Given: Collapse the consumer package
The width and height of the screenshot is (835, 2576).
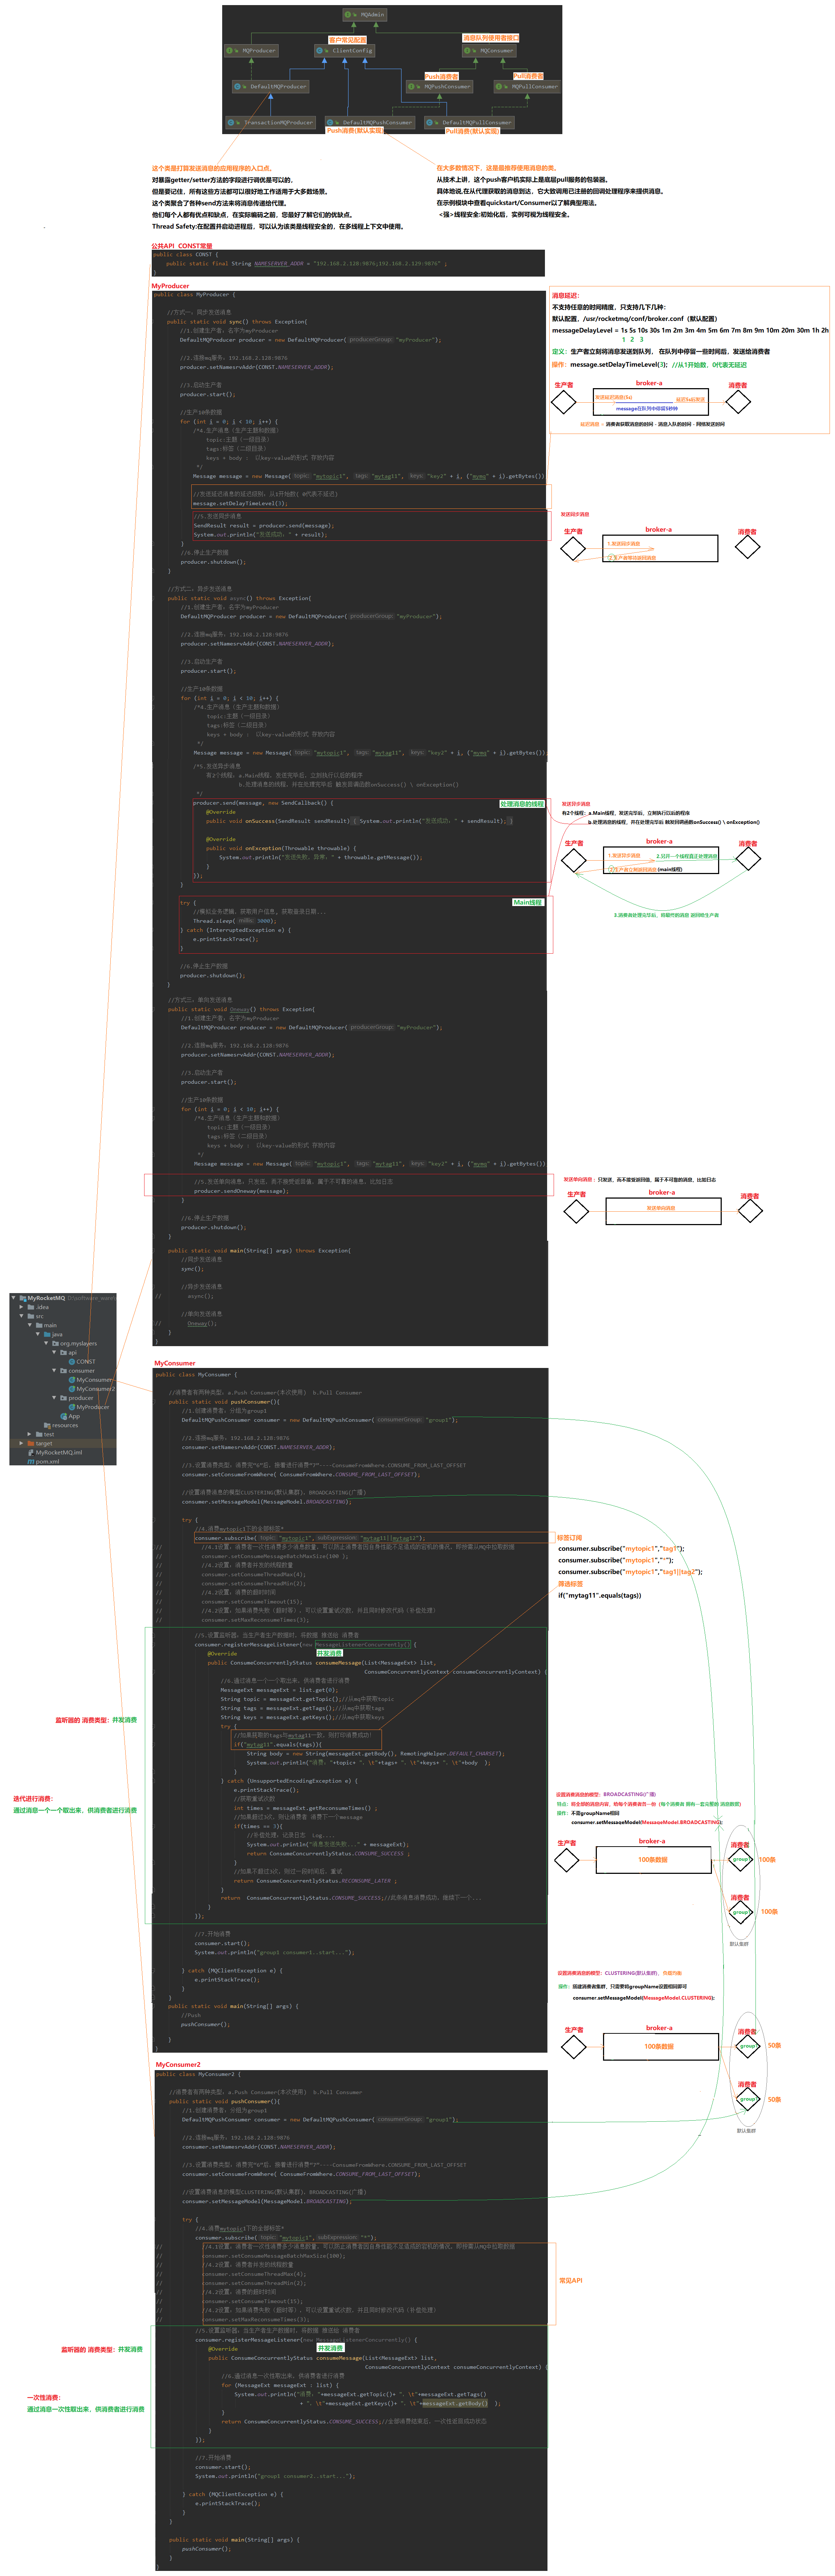Looking at the screenshot, I should tap(54, 1371).
